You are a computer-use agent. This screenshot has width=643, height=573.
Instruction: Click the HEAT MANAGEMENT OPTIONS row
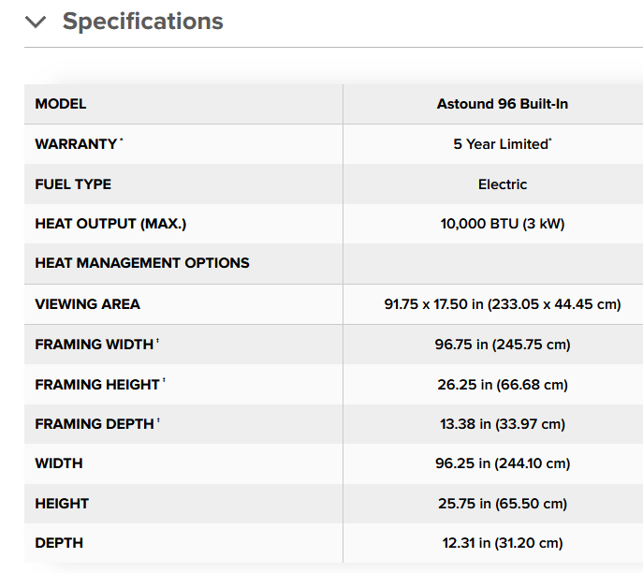click(333, 263)
